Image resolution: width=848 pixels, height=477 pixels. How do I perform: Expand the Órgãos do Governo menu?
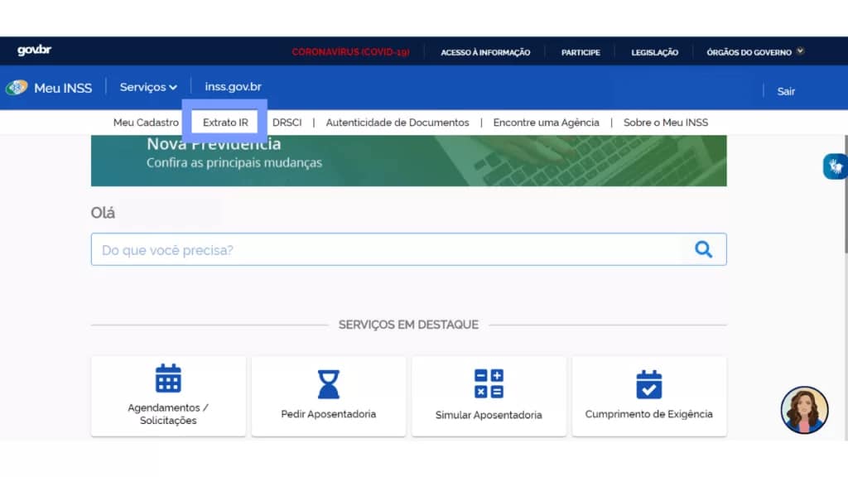(755, 52)
